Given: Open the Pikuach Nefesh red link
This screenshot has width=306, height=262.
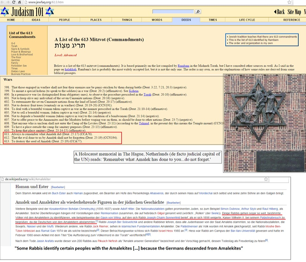Looking at the screenshot, I should click(x=108, y=241).
